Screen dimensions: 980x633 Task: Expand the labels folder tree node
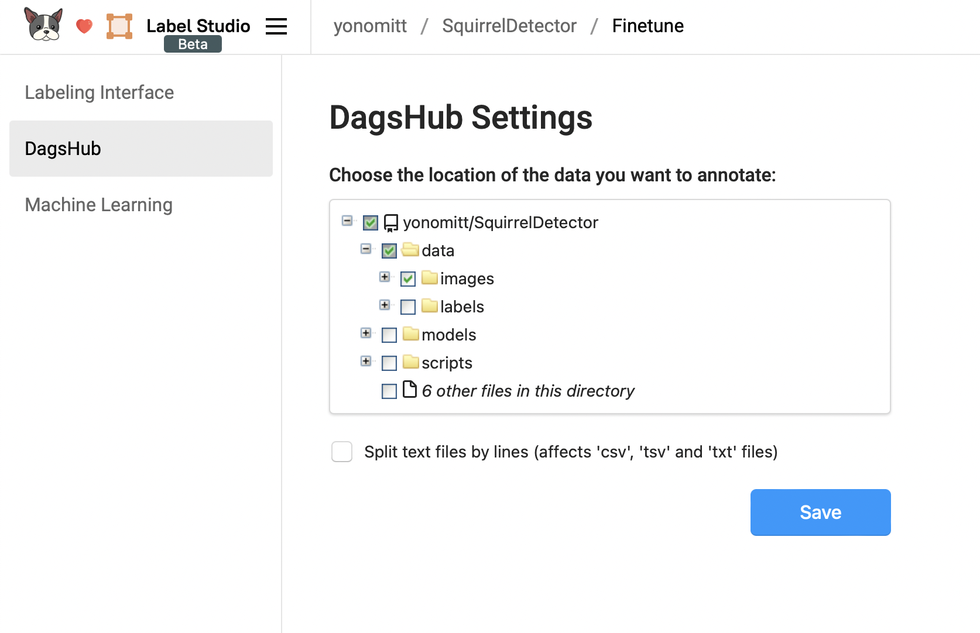coord(385,305)
